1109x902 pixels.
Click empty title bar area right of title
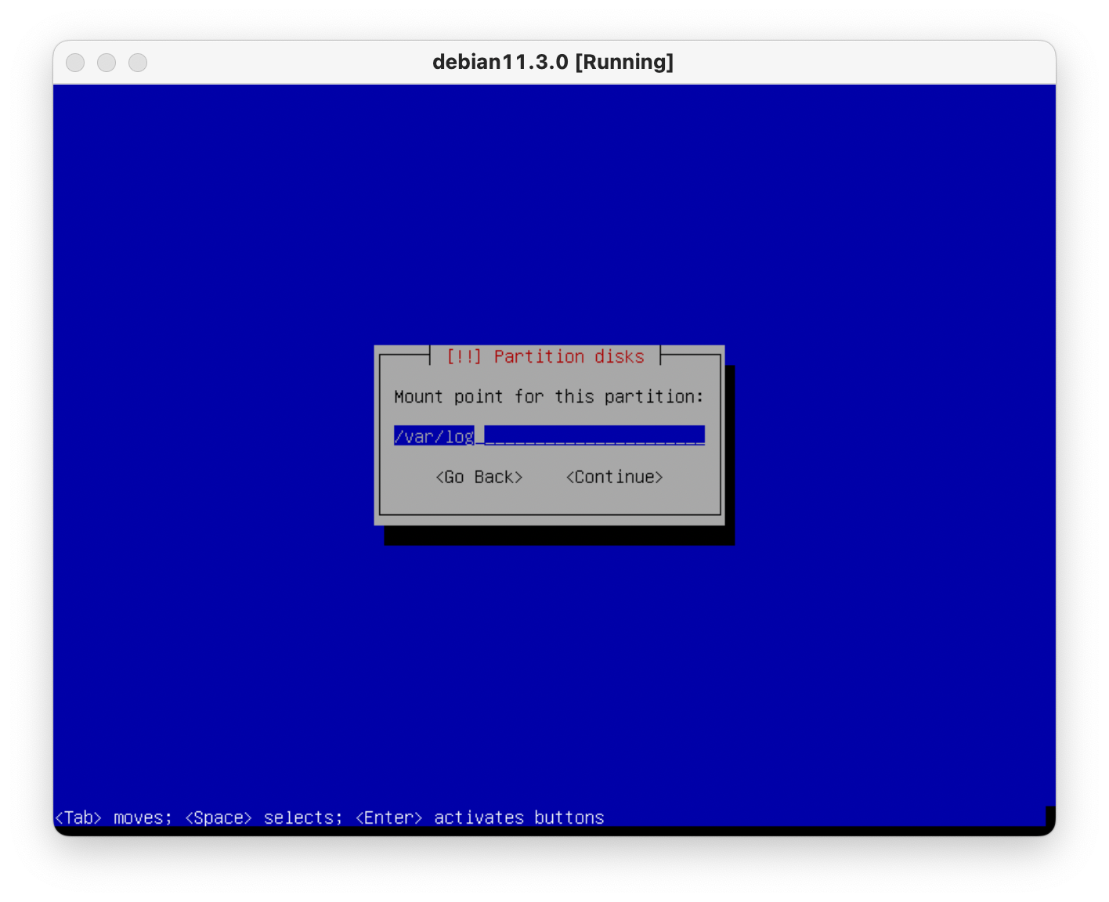point(862,63)
